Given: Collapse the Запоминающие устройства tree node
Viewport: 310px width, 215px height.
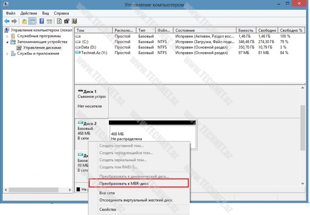Looking at the screenshot, I should pyautogui.click(x=7, y=42).
